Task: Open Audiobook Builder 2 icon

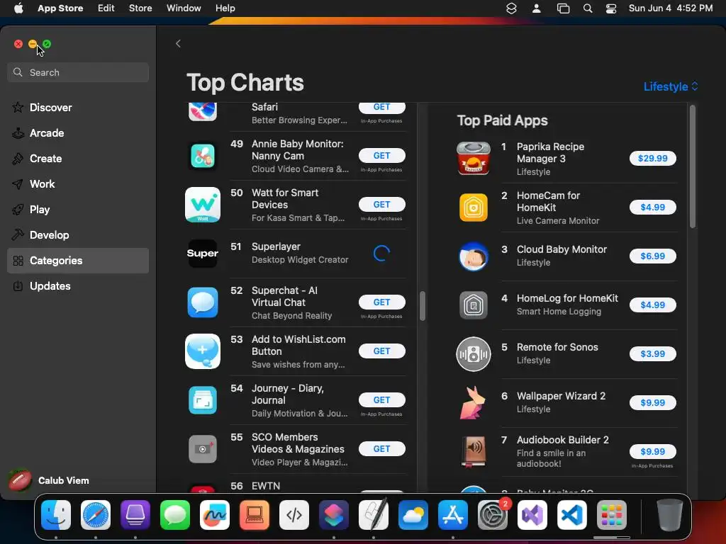Action: coord(473,451)
